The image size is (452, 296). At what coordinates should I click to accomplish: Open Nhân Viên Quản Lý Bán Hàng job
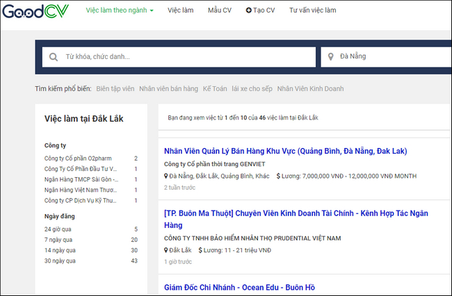[285, 151]
